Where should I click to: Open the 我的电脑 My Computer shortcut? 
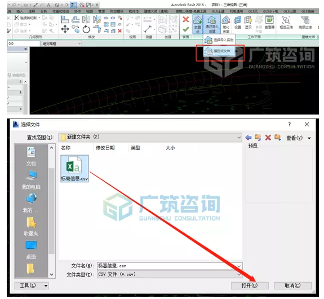(31, 179)
